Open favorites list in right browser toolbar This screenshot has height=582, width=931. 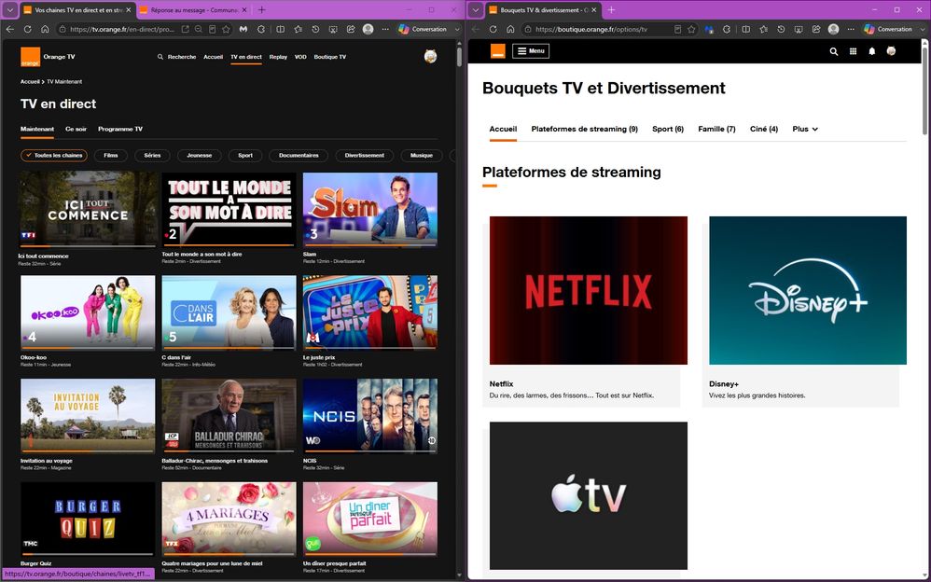(764, 29)
